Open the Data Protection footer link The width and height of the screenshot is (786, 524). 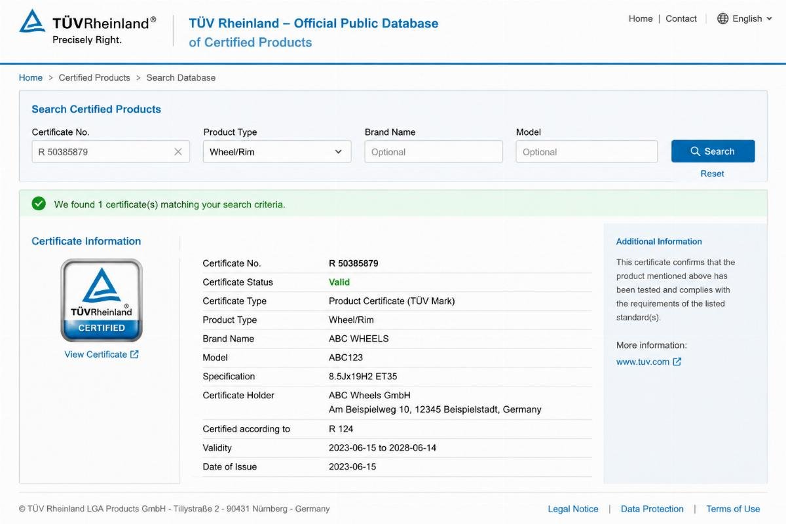coord(652,509)
